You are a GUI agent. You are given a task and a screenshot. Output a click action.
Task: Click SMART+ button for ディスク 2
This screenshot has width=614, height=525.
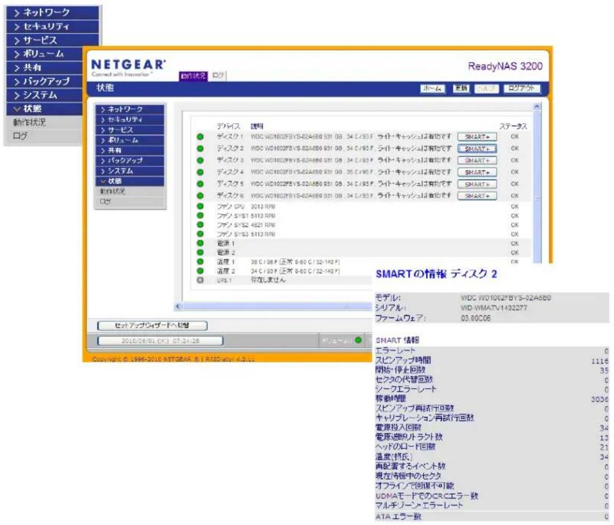tap(477, 149)
